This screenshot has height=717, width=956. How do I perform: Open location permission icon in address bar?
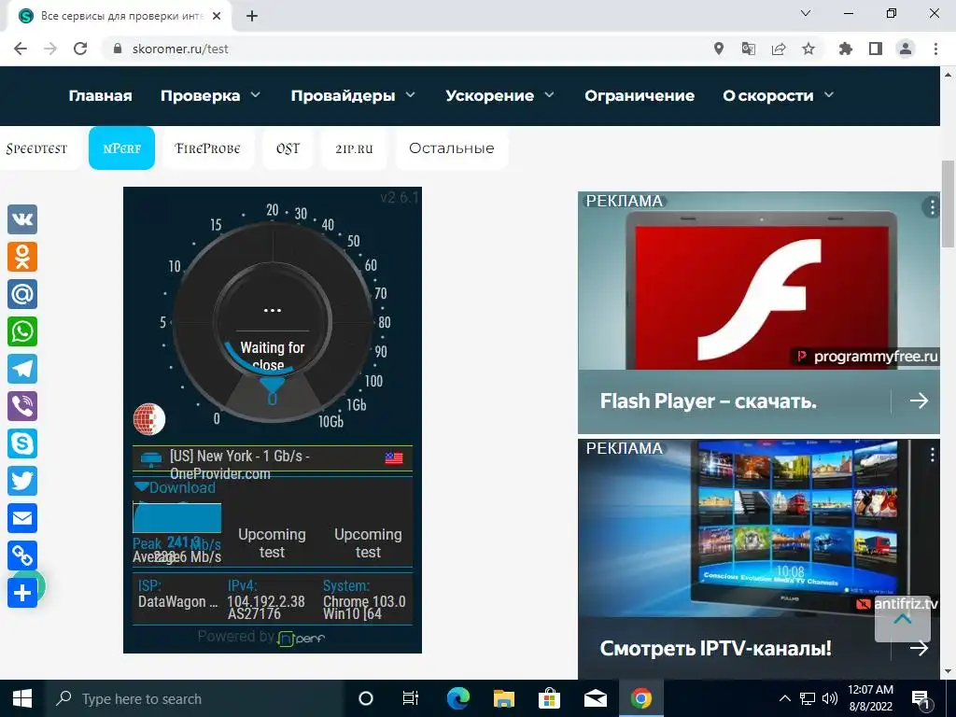719,49
